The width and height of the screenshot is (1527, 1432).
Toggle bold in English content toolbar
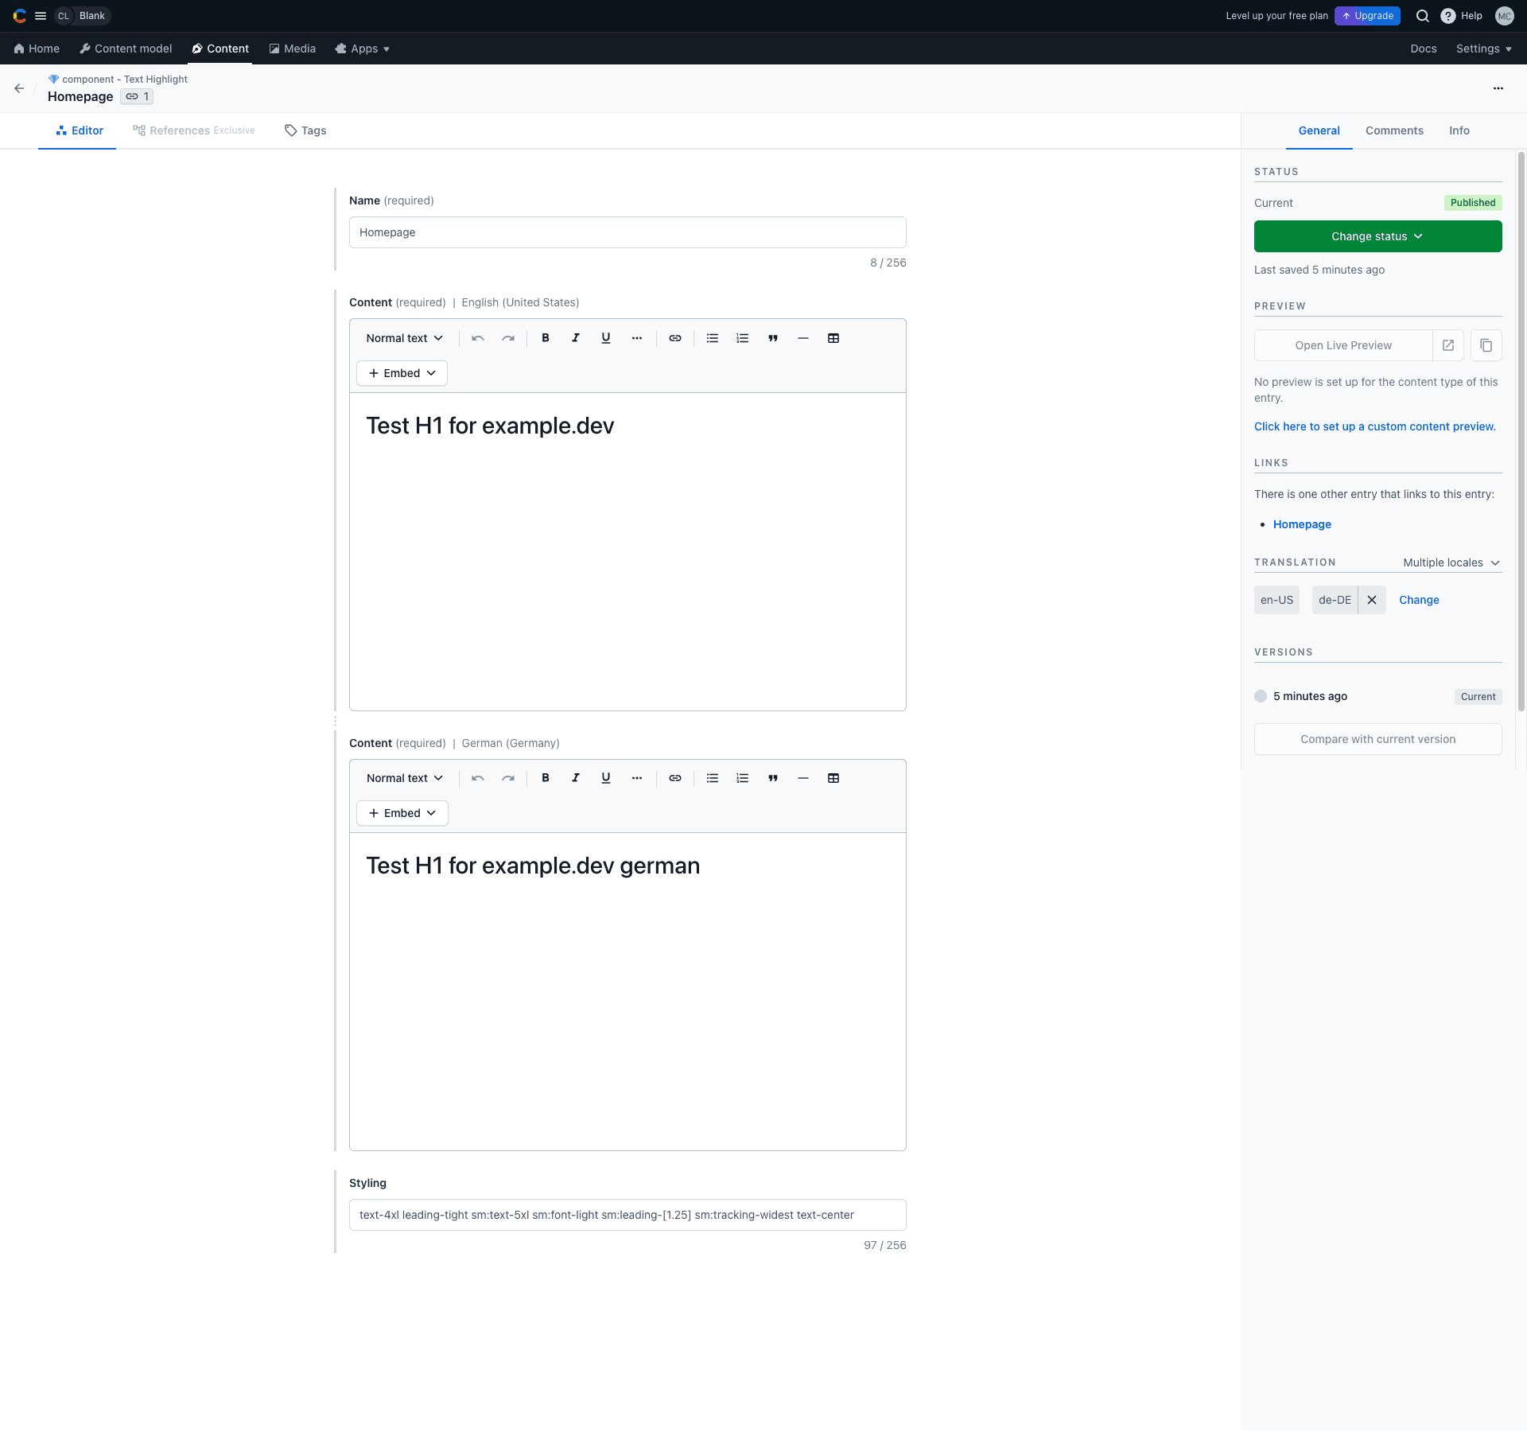tap(546, 338)
